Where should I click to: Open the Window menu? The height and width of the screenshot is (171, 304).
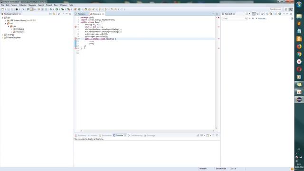[x=63, y=5]
